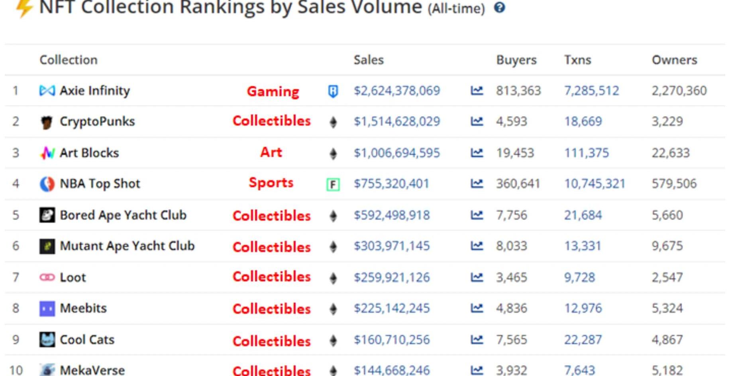The width and height of the screenshot is (730, 376).
Task: Open the Mutant Ape Yacht Club link
Action: [127, 246]
